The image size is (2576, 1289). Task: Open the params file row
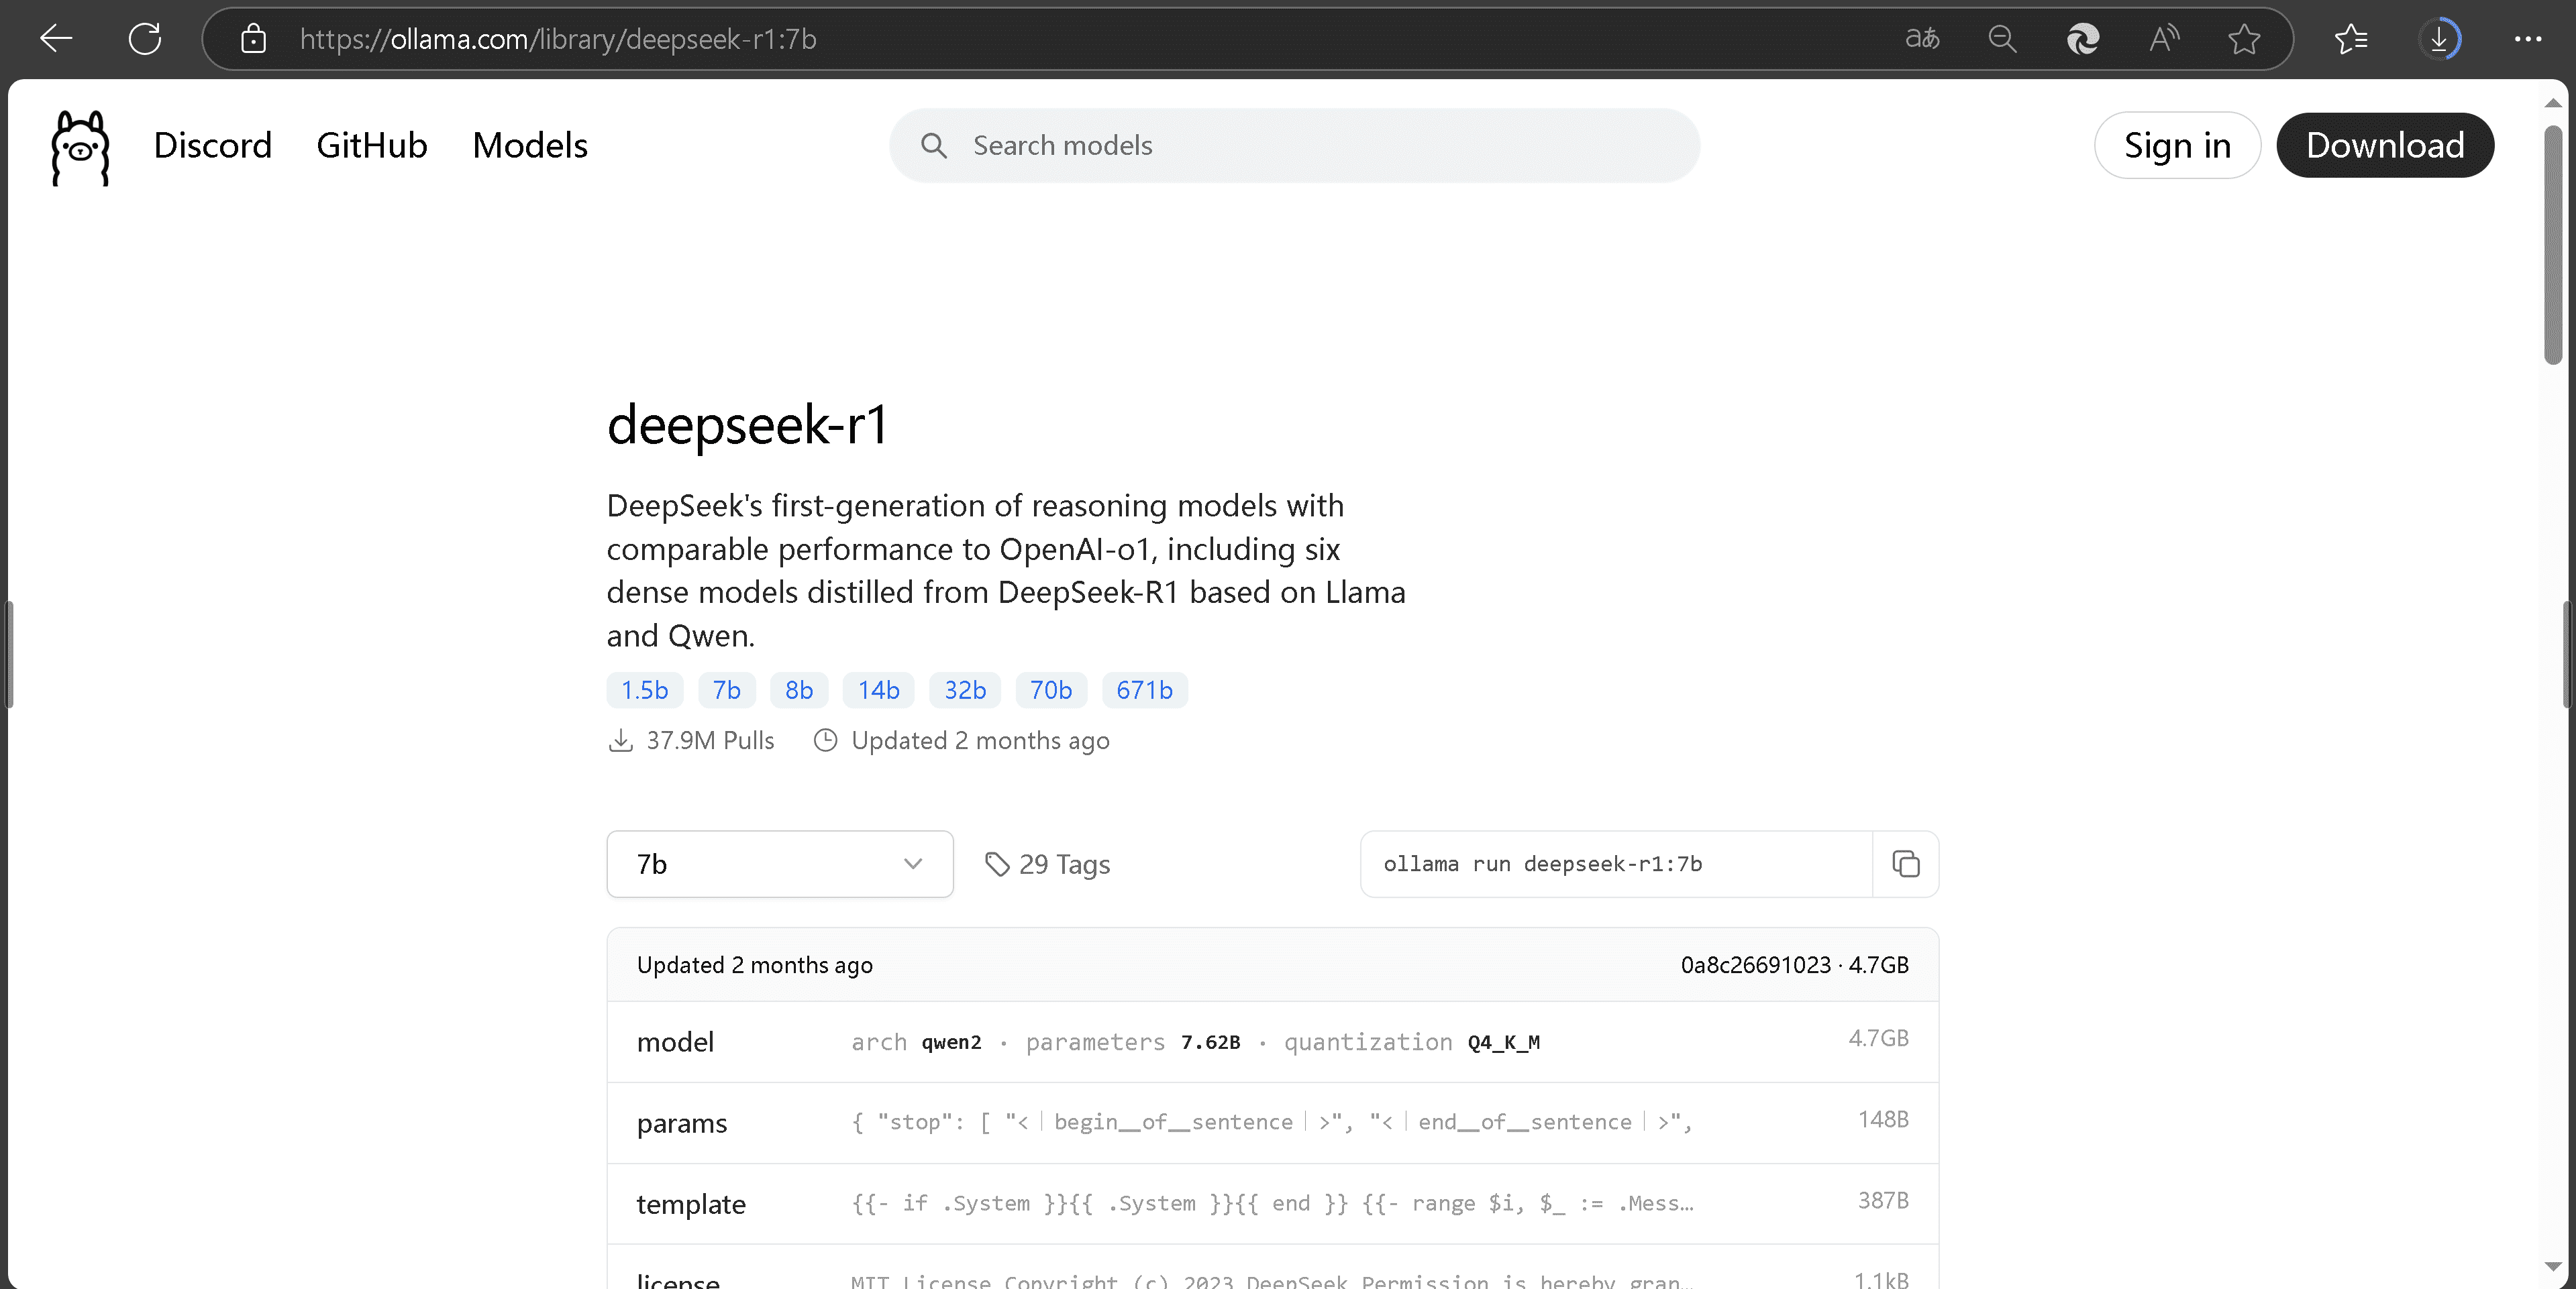(x=1272, y=1123)
